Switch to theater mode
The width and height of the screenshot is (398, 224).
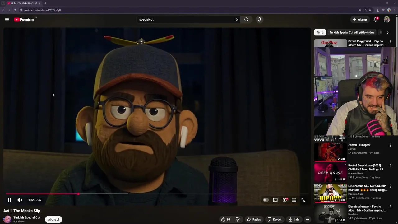(294, 200)
